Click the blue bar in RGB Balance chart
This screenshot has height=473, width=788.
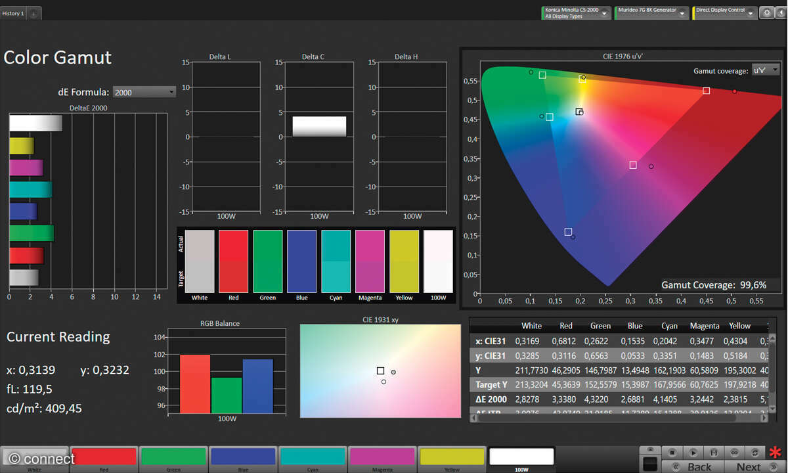point(258,386)
